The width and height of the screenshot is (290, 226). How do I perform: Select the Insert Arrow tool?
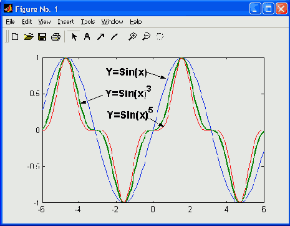pos(101,37)
